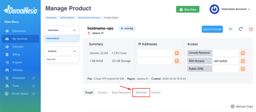Viewport: 256px width, 112px height.
Task: Open the History tab
Action: pos(156,92)
